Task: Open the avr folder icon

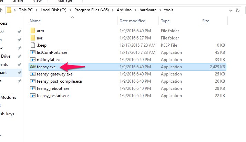Action: point(33,38)
